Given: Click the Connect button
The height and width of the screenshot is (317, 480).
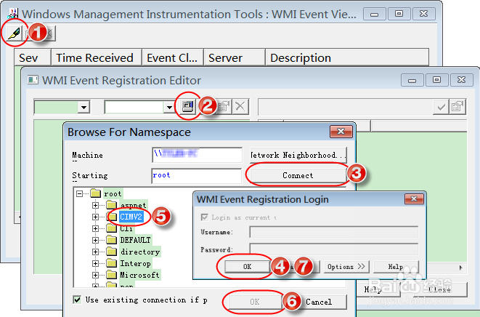Looking at the screenshot, I should [298, 176].
